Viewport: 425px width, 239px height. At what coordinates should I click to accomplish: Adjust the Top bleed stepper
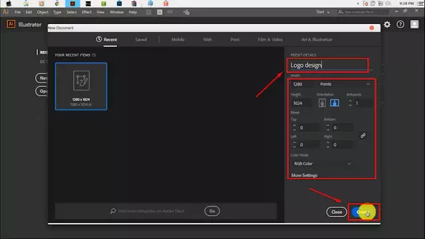tap(294, 127)
